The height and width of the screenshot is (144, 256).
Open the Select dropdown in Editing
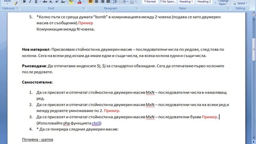click(240, 3)
